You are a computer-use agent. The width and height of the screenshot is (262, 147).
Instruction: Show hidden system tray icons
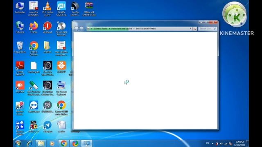[x=212, y=143]
